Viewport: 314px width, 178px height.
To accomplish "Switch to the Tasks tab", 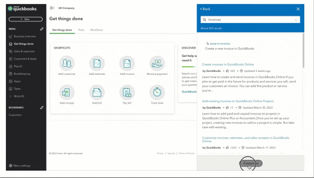I will click(x=81, y=30).
